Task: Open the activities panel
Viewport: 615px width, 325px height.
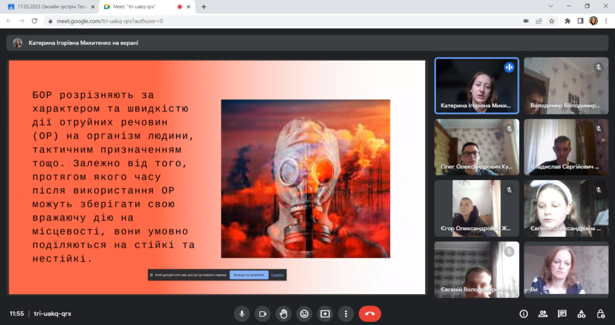Action: (581, 314)
